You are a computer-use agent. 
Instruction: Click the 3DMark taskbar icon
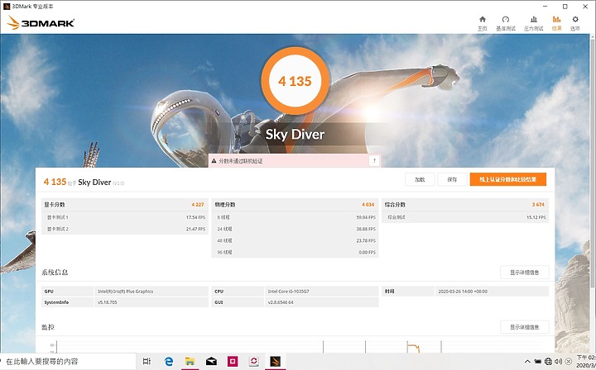(x=275, y=361)
